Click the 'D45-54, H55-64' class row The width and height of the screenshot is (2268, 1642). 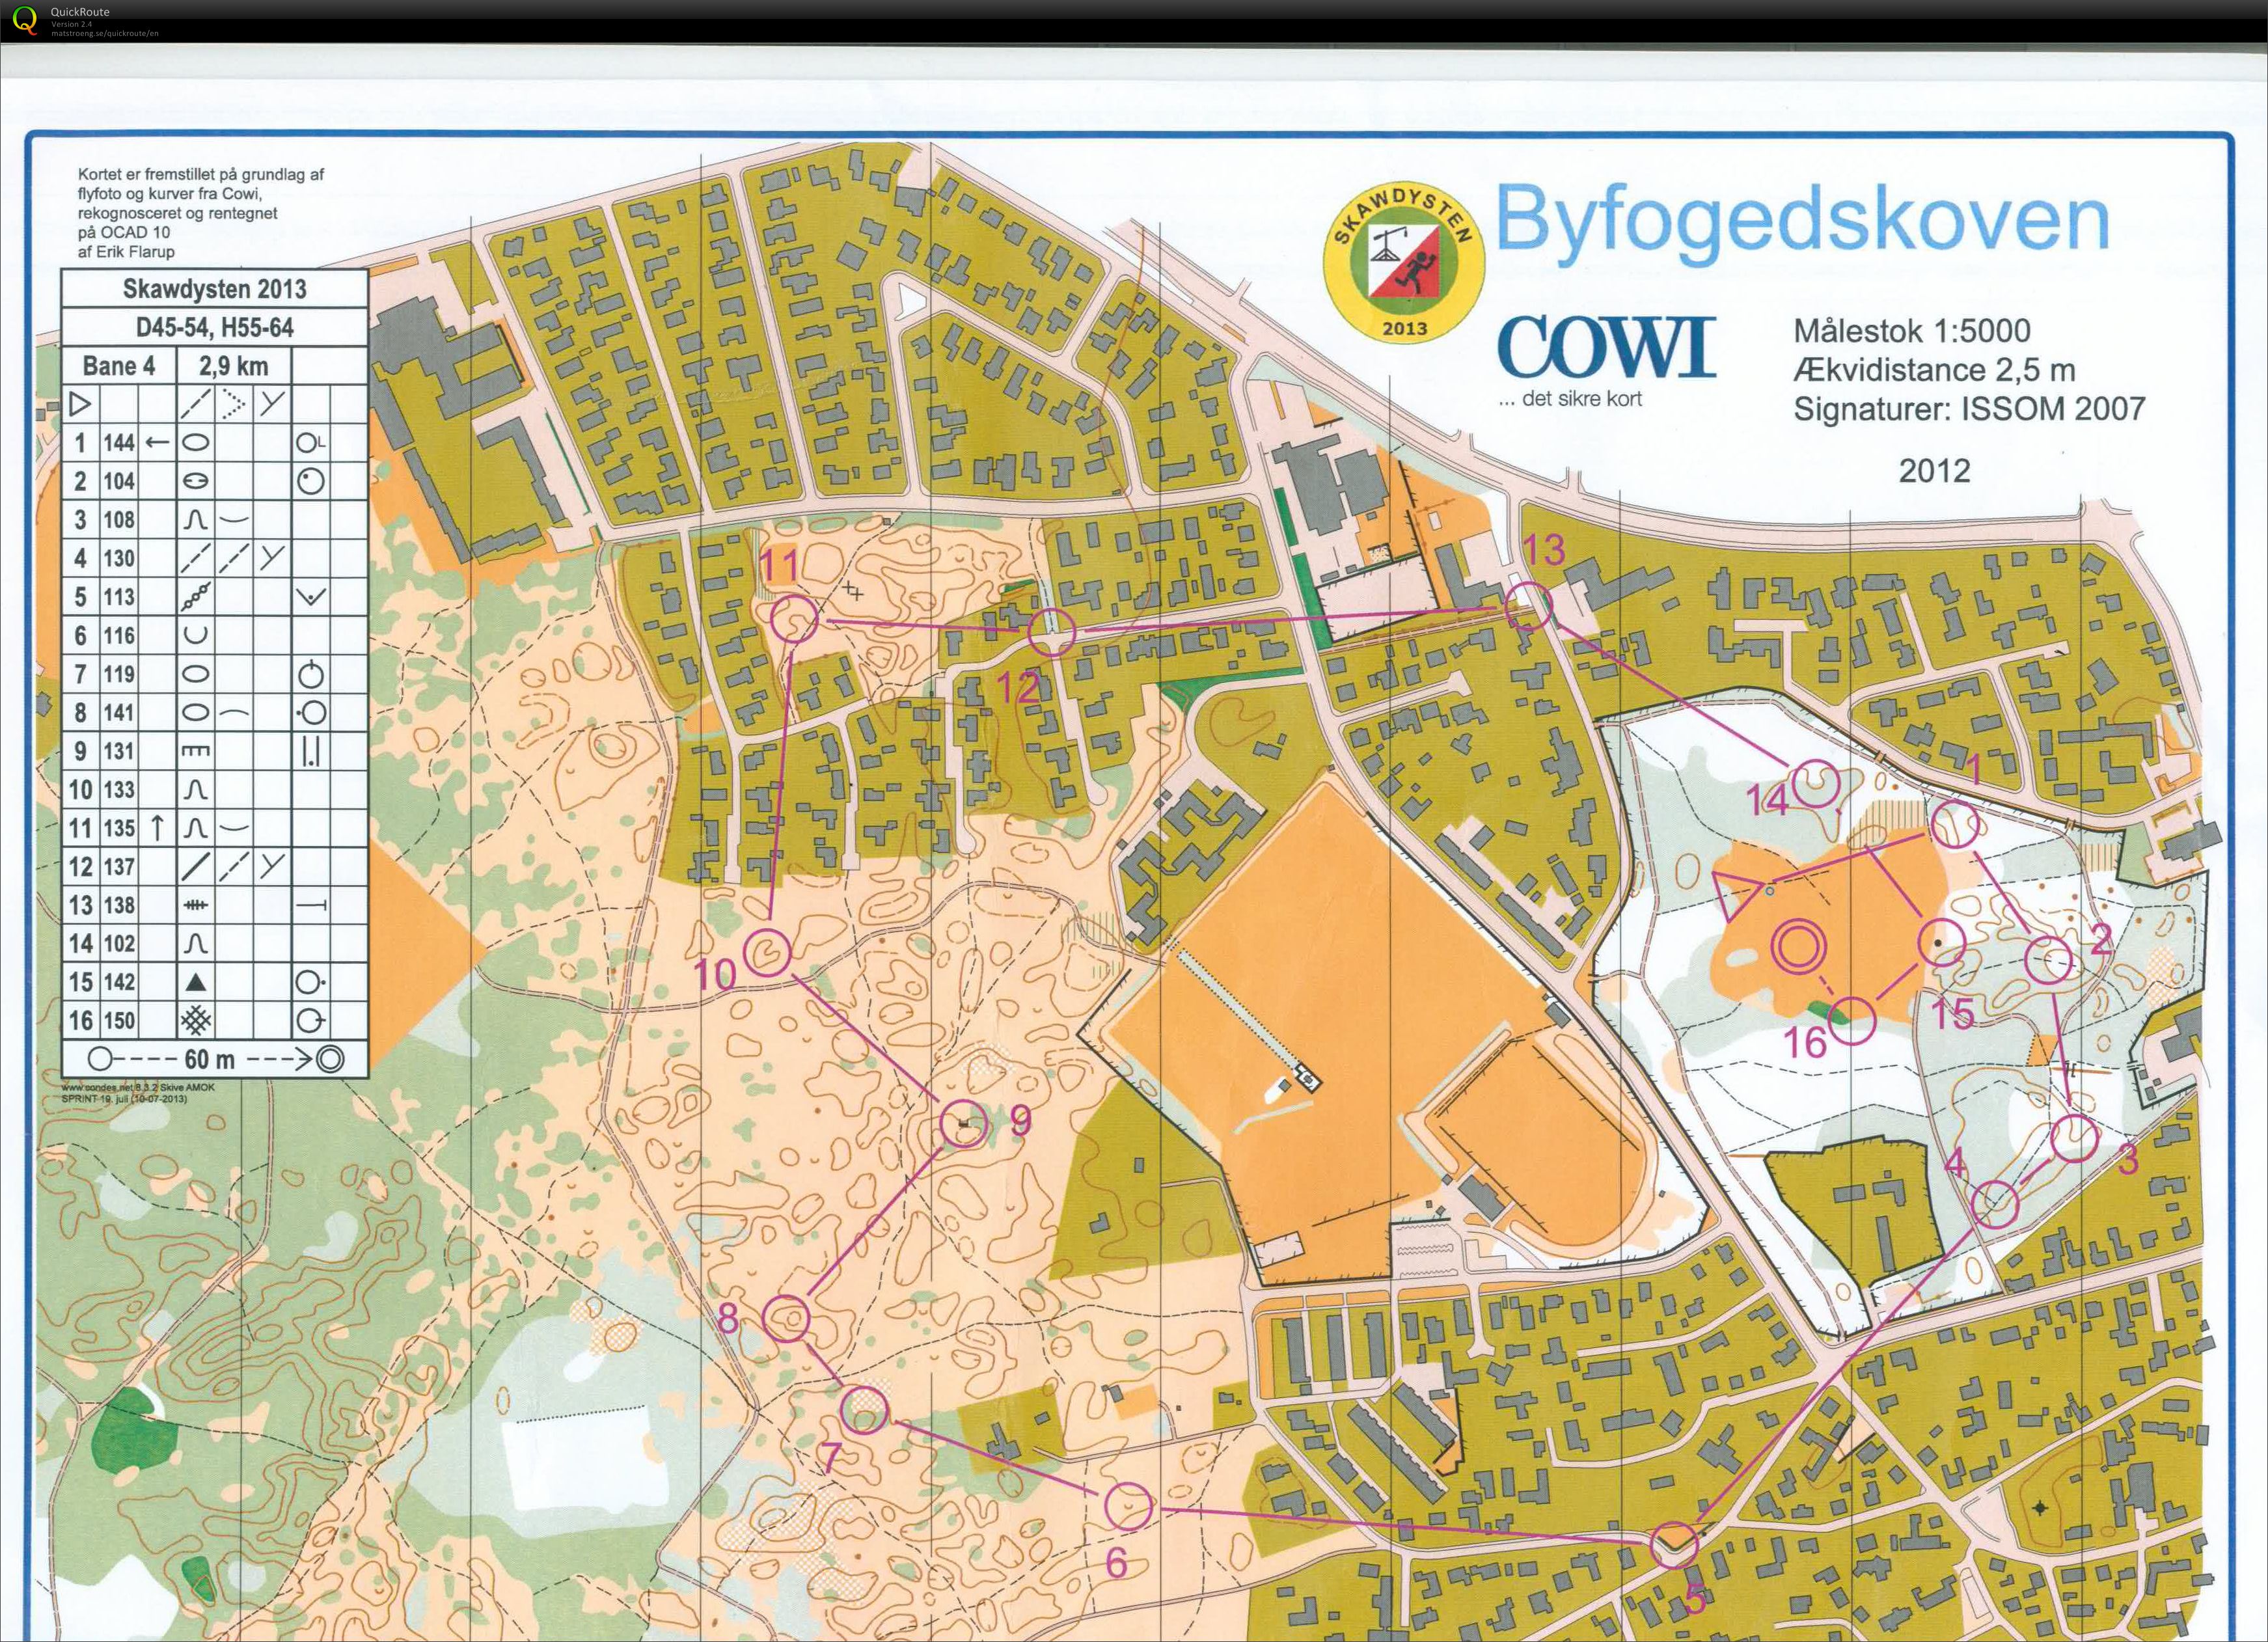click(215, 327)
